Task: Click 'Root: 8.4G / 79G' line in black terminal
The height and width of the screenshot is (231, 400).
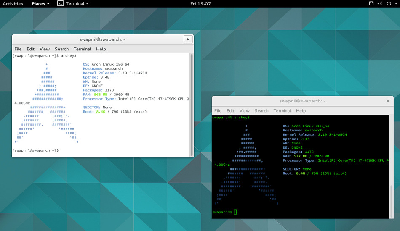Action: click(315, 173)
